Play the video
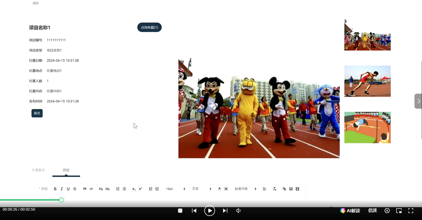 pos(210,211)
